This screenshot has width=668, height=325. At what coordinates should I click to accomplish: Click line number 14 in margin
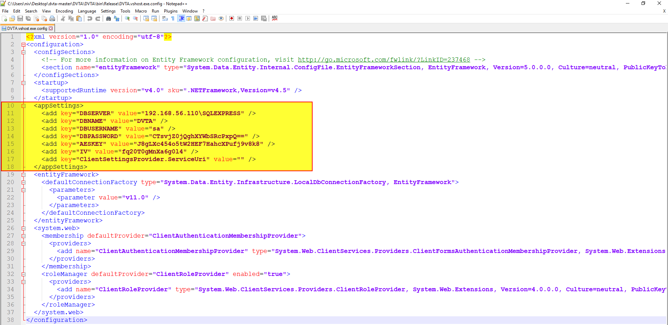click(10, 136)
